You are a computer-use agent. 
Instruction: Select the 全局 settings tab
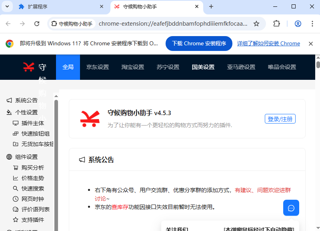(68, 67)
